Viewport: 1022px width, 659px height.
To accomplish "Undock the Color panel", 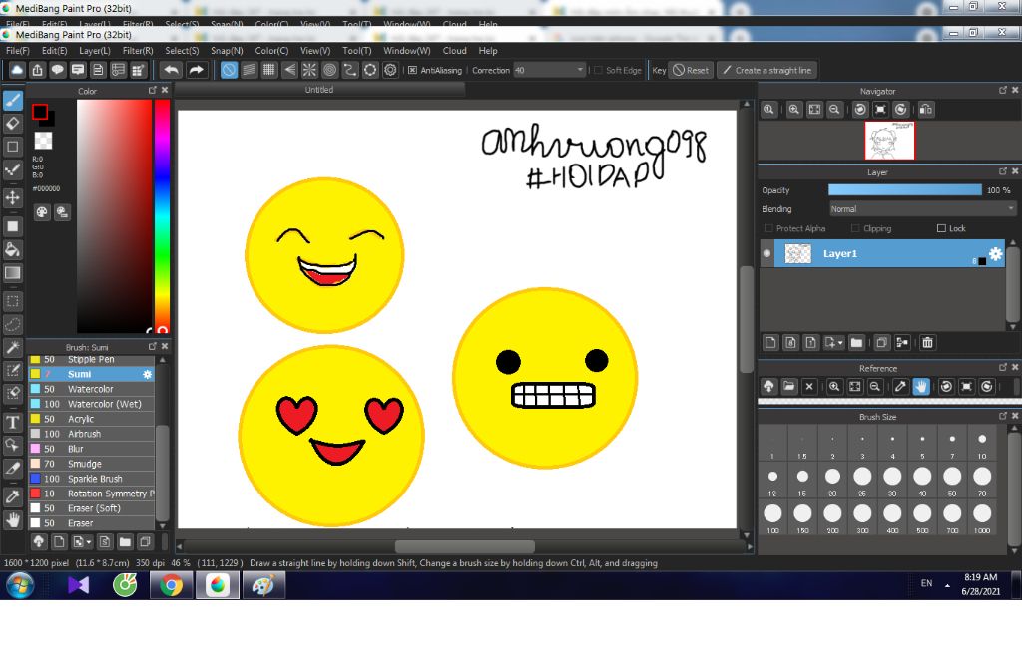I will pyautogui.click(x=152, y=91).
